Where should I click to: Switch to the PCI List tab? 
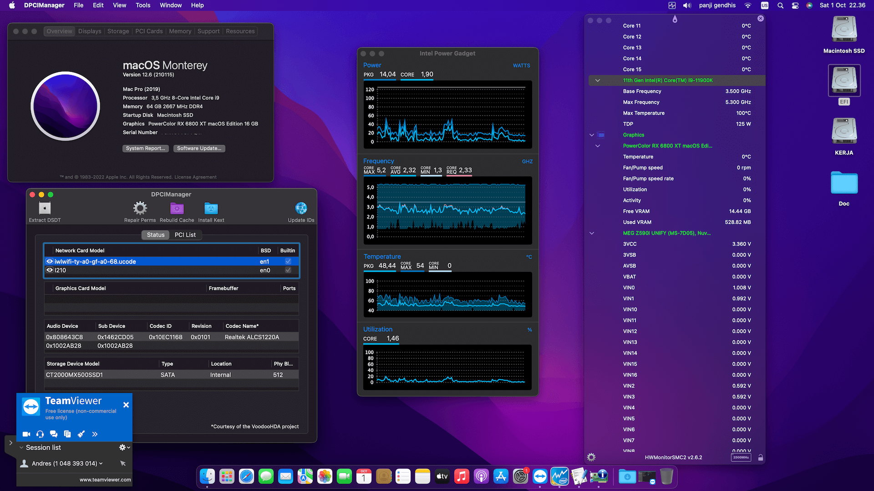pos(185,235)
